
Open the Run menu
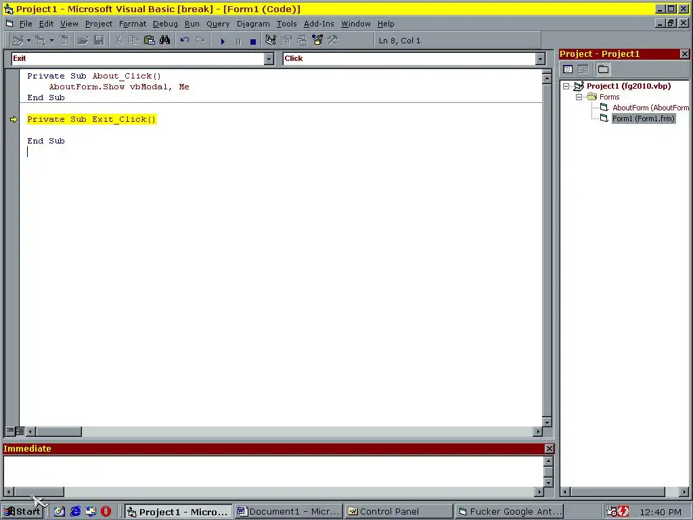tap(192, 24)
